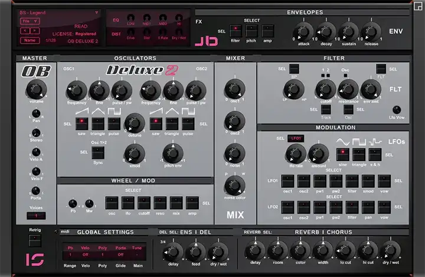
Task: Enable OSC2 saw waveform
Action: click(156, 123)
